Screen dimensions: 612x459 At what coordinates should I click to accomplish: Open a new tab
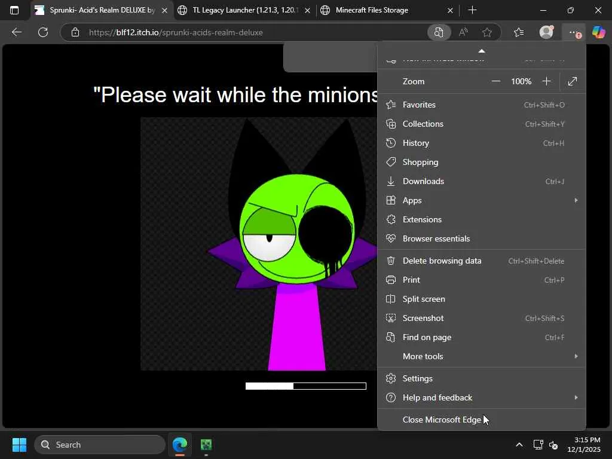click(472, 10)
